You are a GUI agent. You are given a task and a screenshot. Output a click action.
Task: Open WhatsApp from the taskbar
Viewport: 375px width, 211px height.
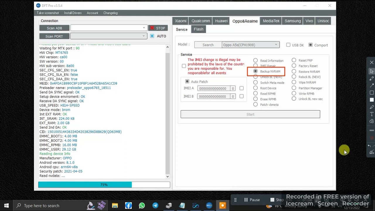pyautogui.click(x=142, y=206)
